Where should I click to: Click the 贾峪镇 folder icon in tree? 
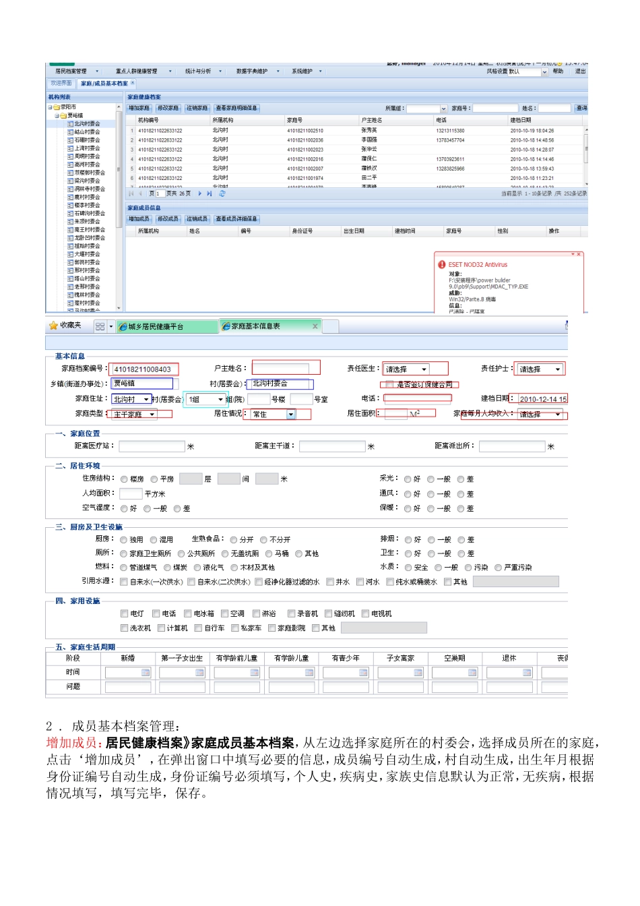click(64, 115)
